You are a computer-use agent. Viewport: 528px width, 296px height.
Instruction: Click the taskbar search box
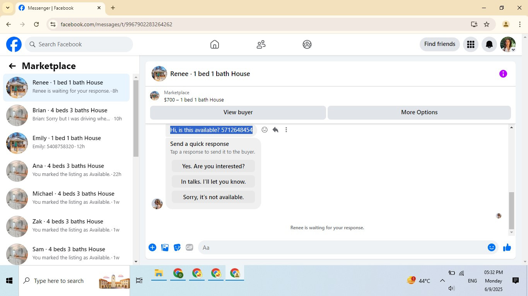coord(74,281)
